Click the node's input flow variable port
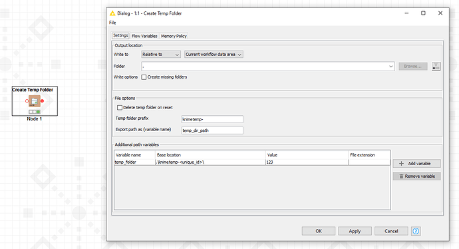 27,101
